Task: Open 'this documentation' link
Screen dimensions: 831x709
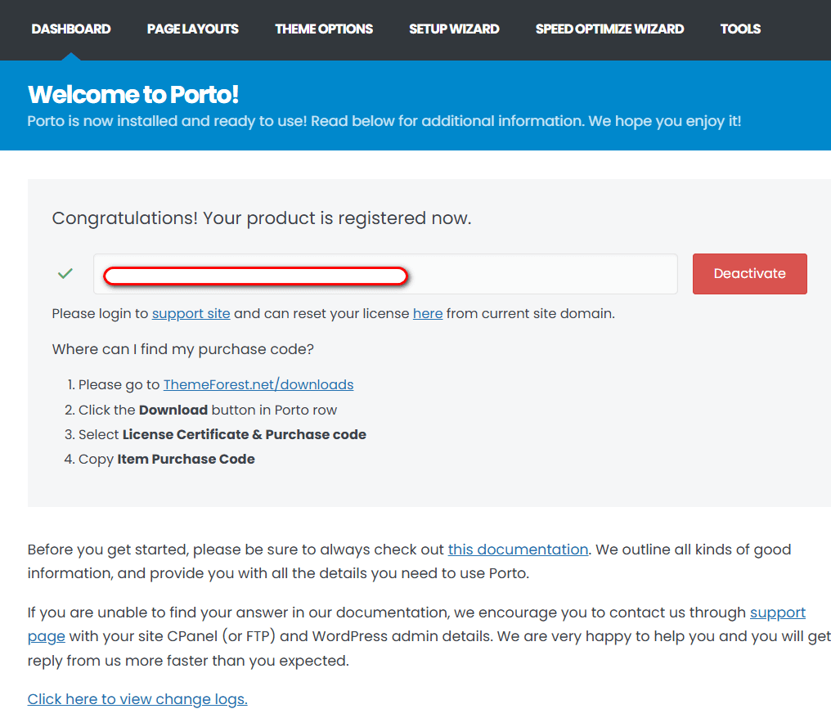Action: click(518, 550)
